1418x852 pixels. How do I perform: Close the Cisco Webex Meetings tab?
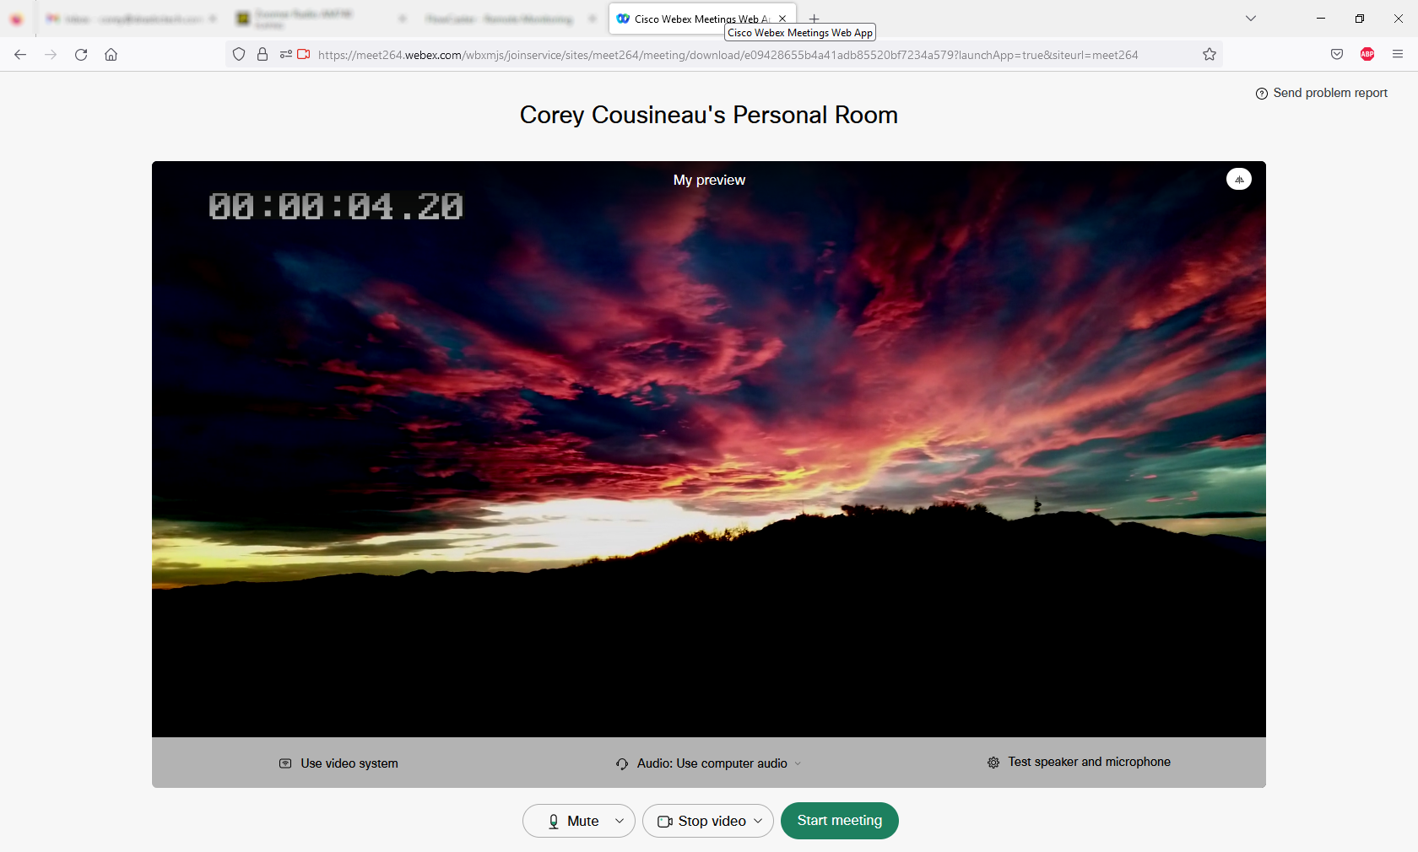coord(782,19)
